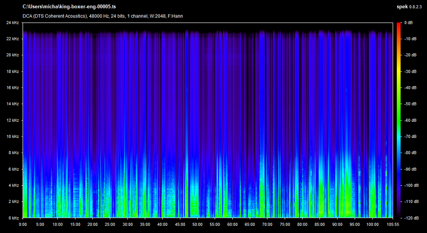Viewport: 427px width, 233px height.
Task: Click the 2 kHz frequency axis label
Action: coord(14,201)
